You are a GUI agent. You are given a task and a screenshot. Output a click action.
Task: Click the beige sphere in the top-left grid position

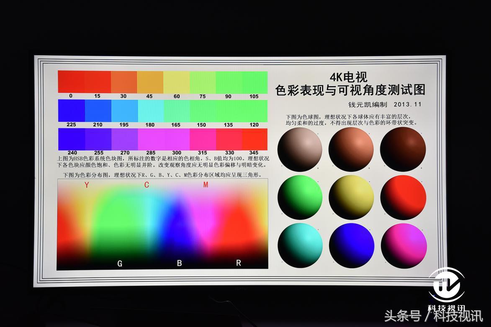pos(299,149)
